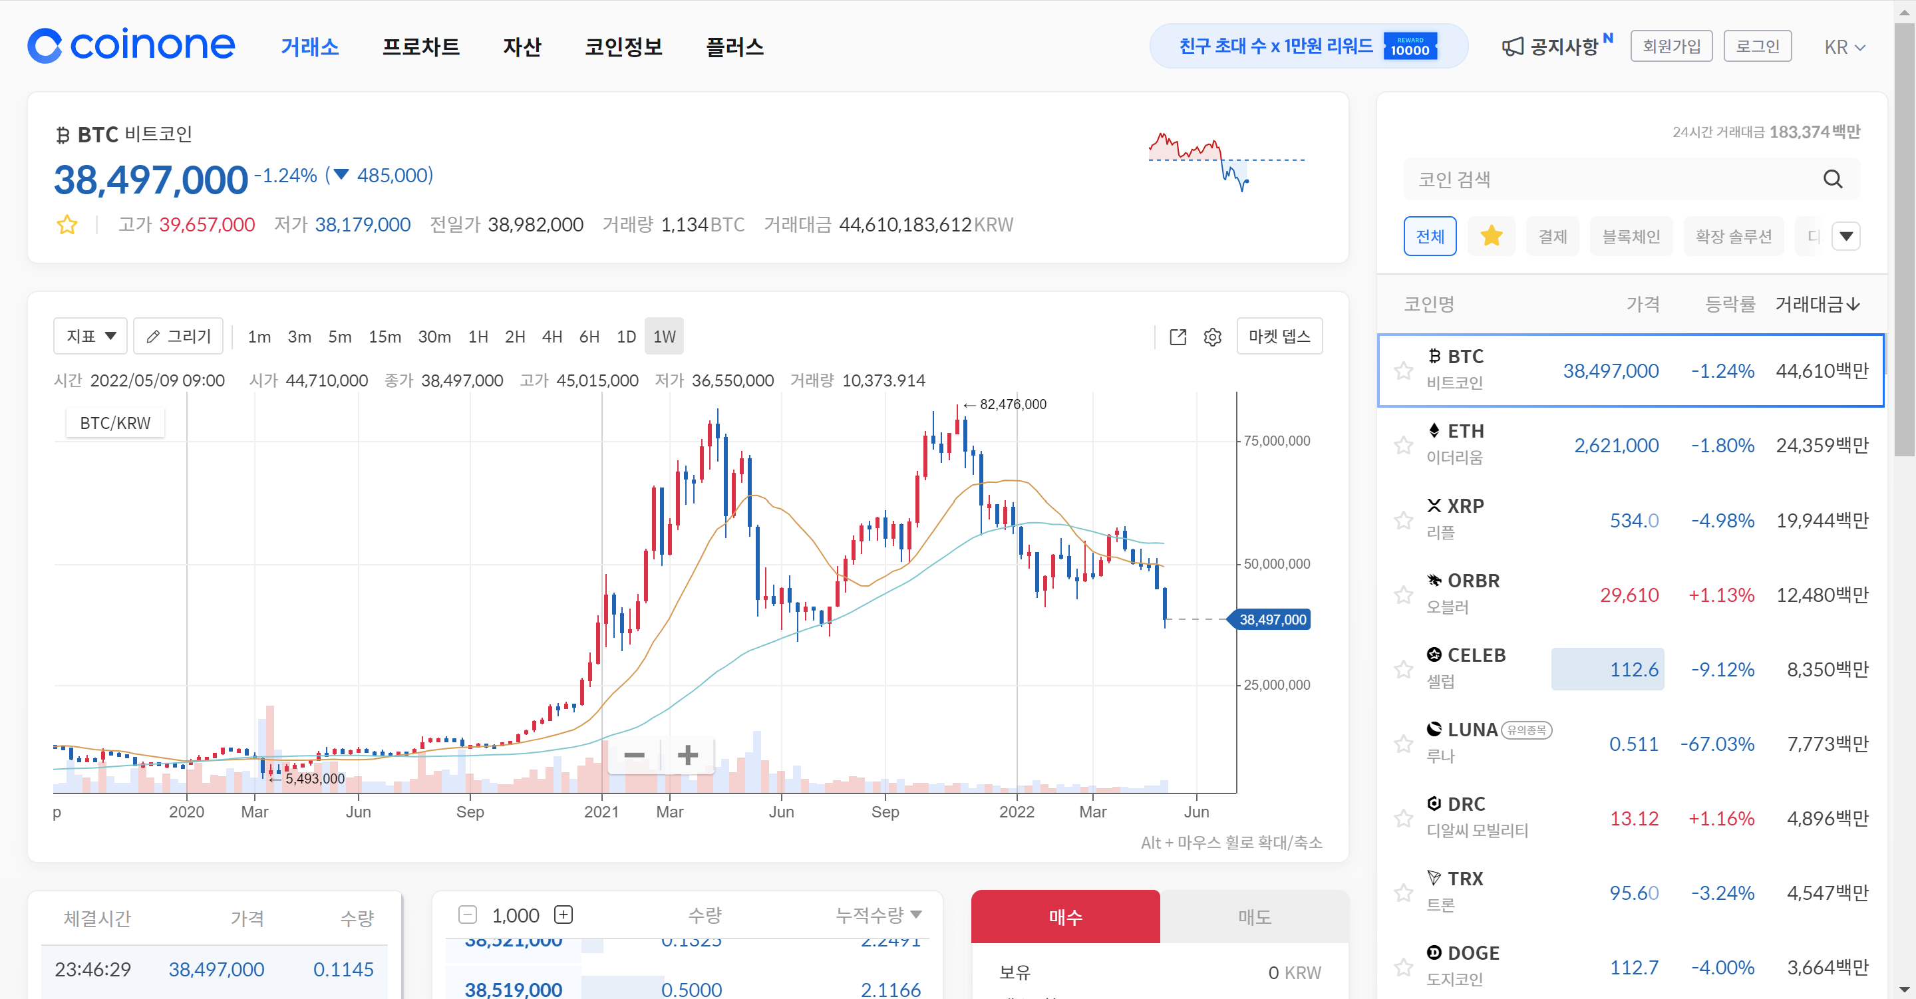Toggle favorite star for ETH row

point(1403,445)
